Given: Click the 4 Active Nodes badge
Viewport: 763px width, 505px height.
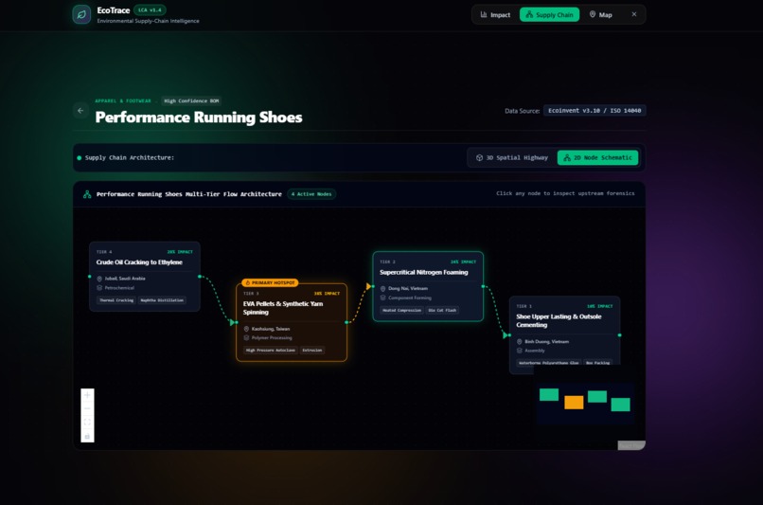Looking at the screenshot, I should pos(311,194).
